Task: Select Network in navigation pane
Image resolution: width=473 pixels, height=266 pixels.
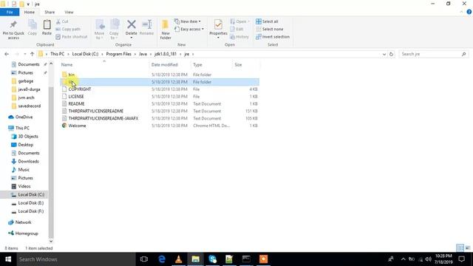Action: pos(23,222)
